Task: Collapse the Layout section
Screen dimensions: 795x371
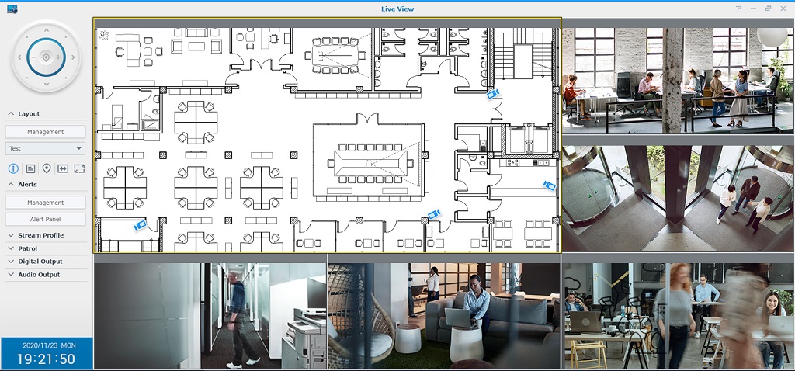Action: (11, 113)
